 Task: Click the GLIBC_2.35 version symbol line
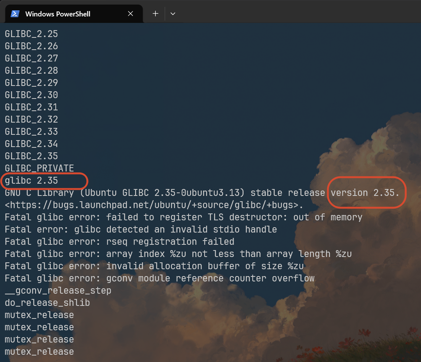31,156
